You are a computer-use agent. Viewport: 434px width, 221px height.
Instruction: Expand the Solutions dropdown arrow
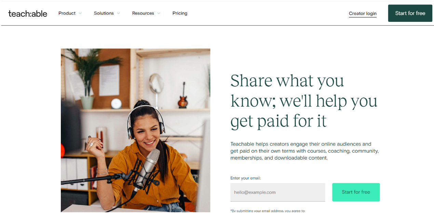click(119, 13)
